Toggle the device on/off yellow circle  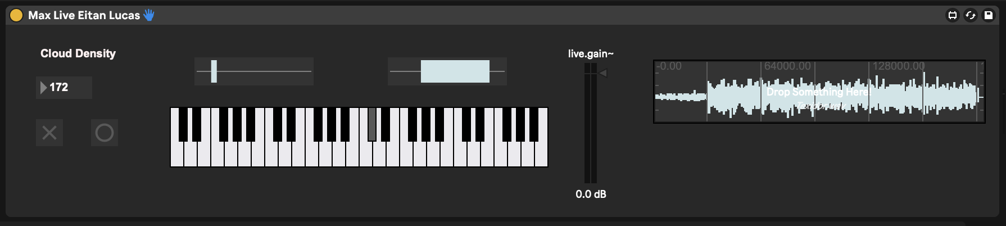click(x=16, y=15)
